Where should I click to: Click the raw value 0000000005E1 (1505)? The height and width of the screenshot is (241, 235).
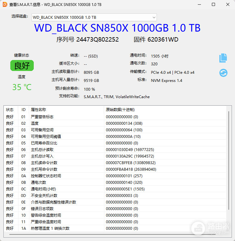(125, 189)
